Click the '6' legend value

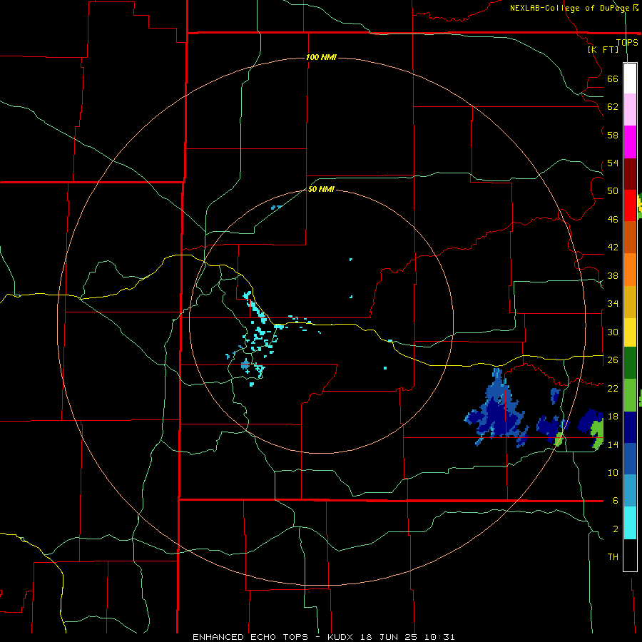pos(615,501)
